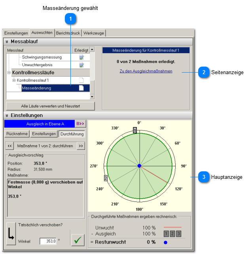This screenshot has width=250, height=255.
Task: Open the Berichtsdruck tab
Action: [68, 33]
